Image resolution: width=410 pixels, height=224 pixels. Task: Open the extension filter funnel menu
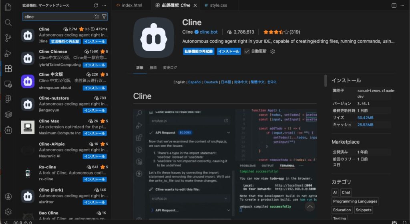coord(104,17)
